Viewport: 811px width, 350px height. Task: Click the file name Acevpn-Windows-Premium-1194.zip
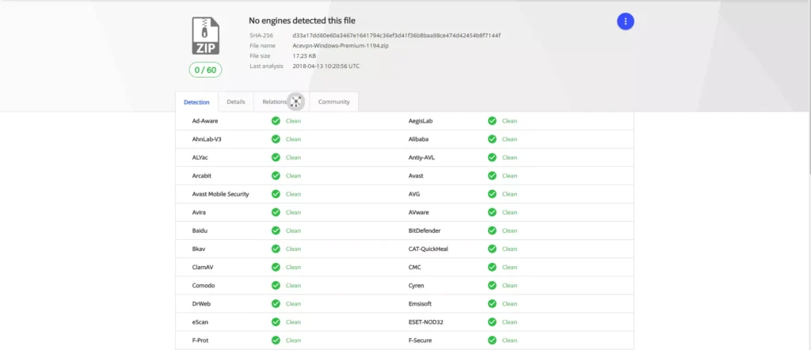point(341,45)
